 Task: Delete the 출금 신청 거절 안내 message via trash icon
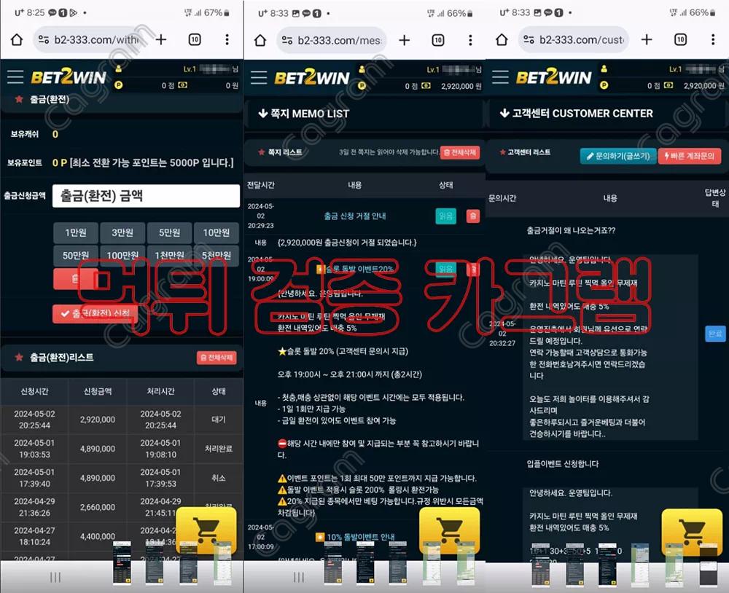[x=473, y=216]
